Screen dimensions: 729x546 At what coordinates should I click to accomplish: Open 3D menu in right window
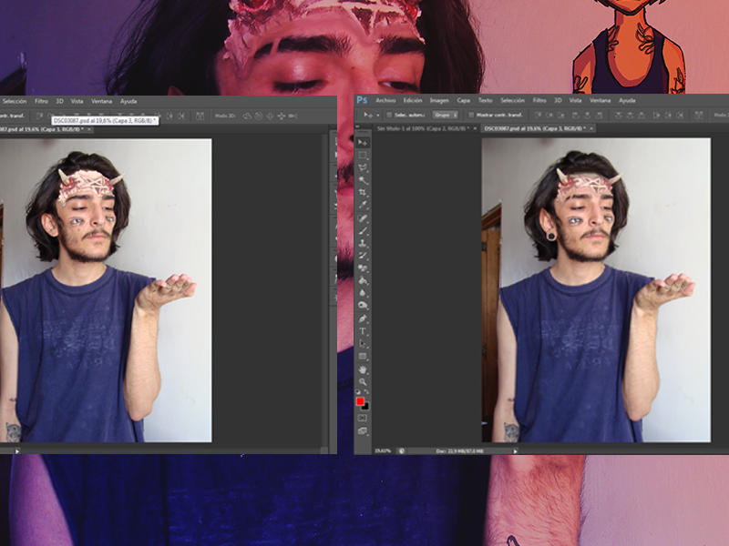pyautogui.click(x=558, y=100)
